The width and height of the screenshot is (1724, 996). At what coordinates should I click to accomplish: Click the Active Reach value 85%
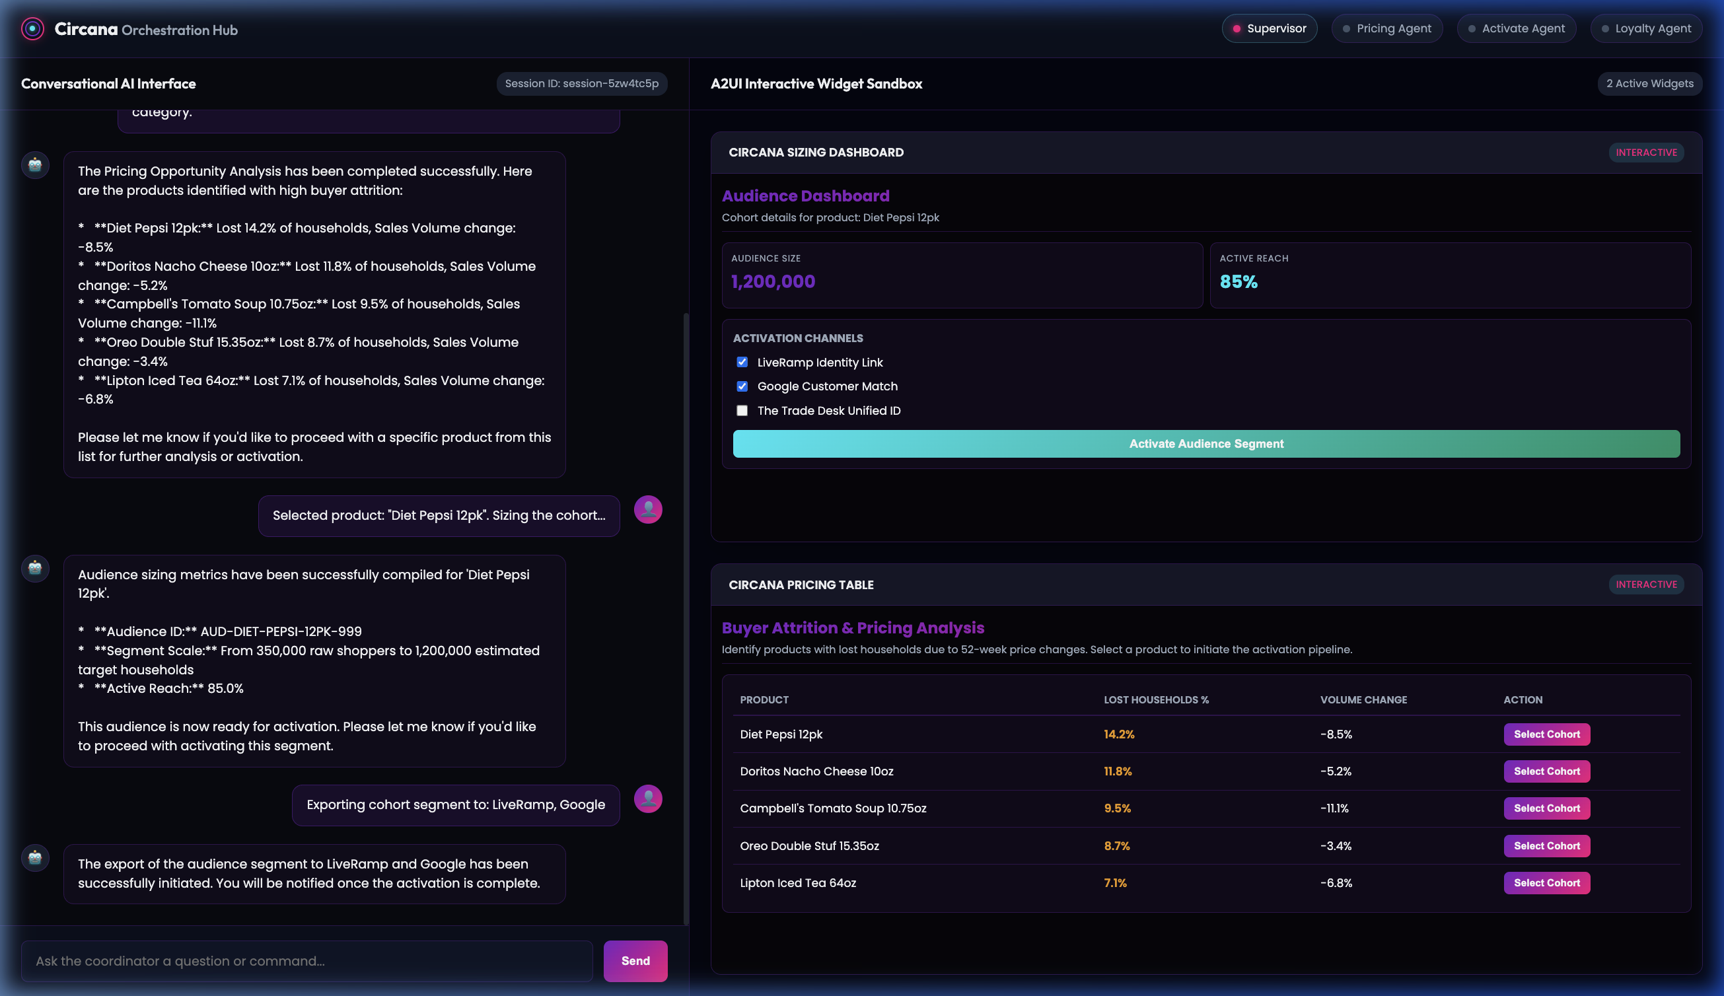pyautogui.click(x=1239, y=282)
